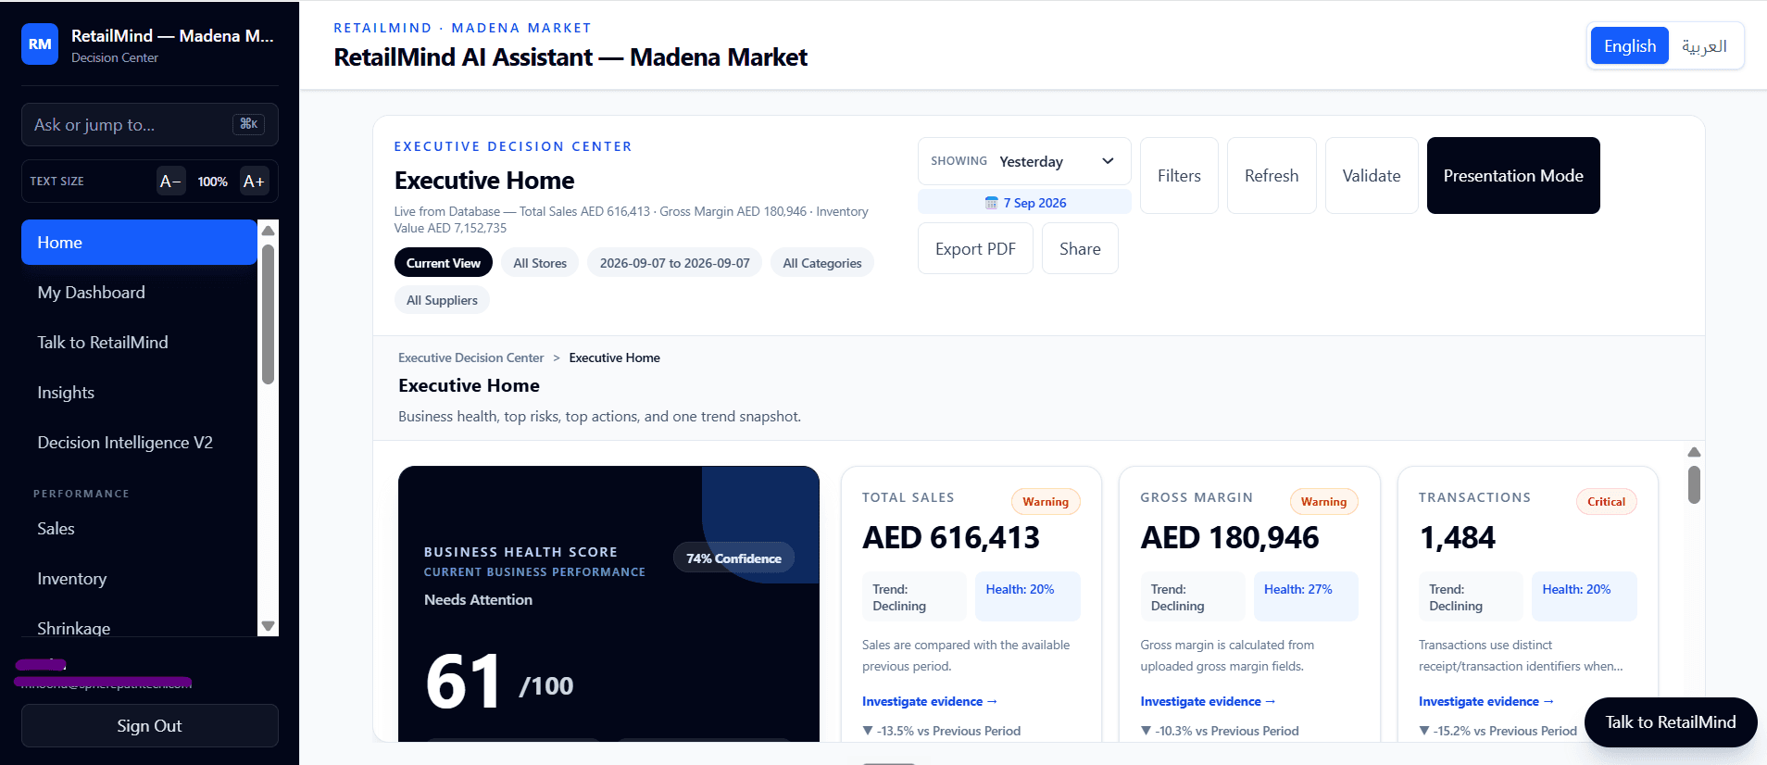The height and width of the screenshot is (765, 1767).
Task: Click the RM logo badge
Action: tap(40, 44)
